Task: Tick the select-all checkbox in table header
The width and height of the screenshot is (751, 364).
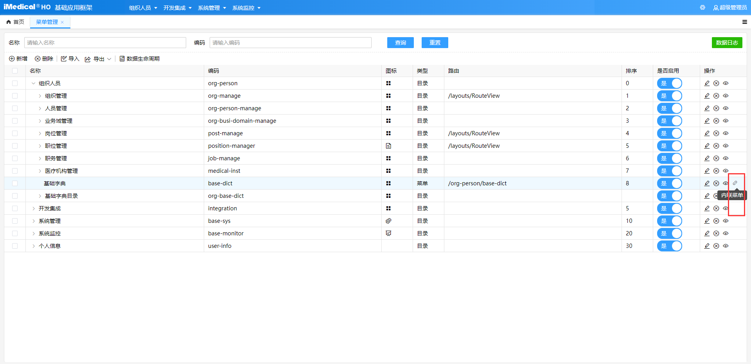Action: 15,71
